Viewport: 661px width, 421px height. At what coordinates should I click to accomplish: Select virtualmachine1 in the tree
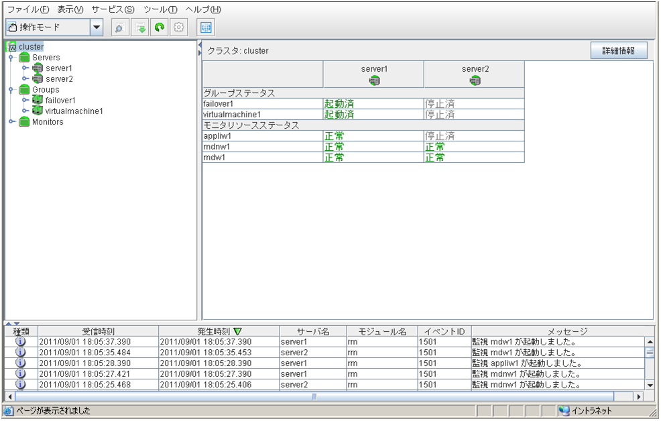[x=74, y=111]
